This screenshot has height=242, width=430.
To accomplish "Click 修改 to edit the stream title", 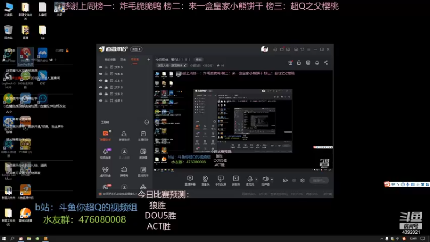I will point(198,60).
